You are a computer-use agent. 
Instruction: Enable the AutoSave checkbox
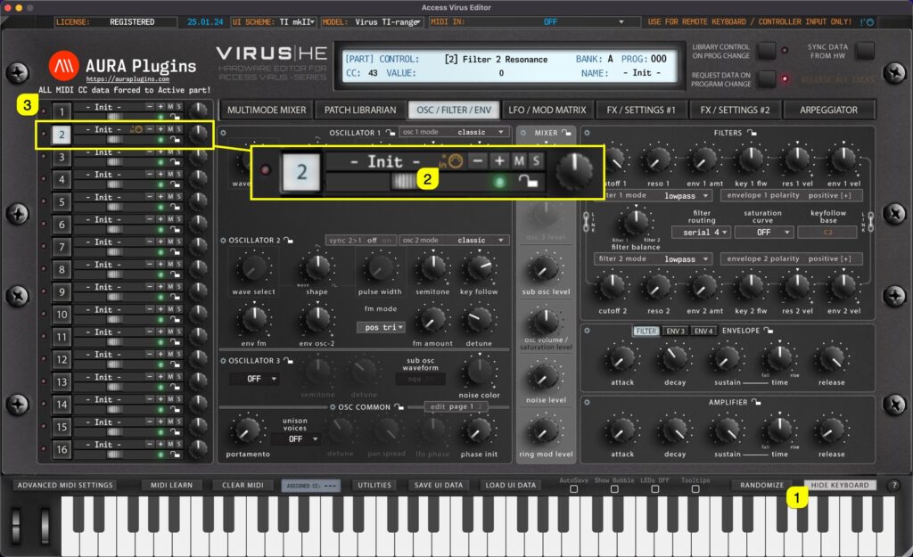574,488
